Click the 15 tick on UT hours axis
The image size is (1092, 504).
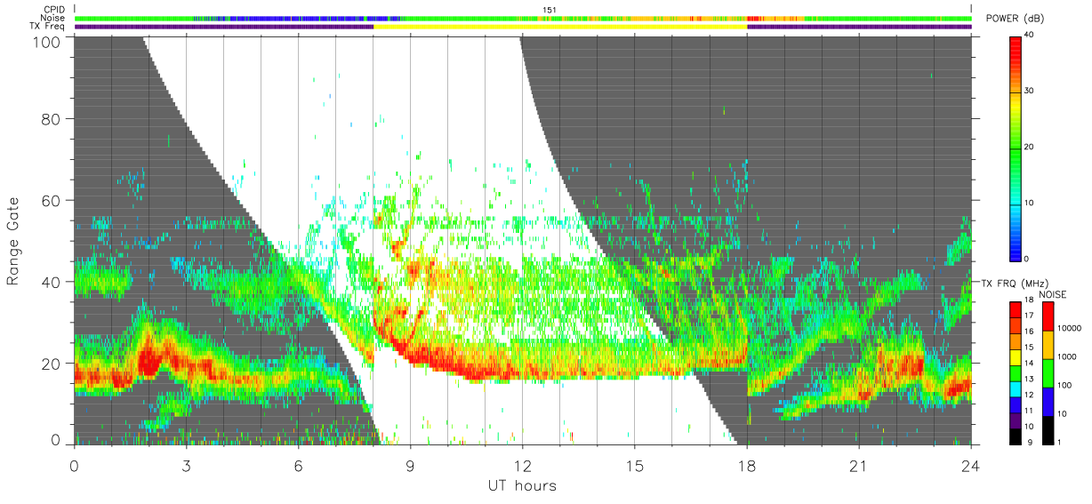click(x=634, y=465)
